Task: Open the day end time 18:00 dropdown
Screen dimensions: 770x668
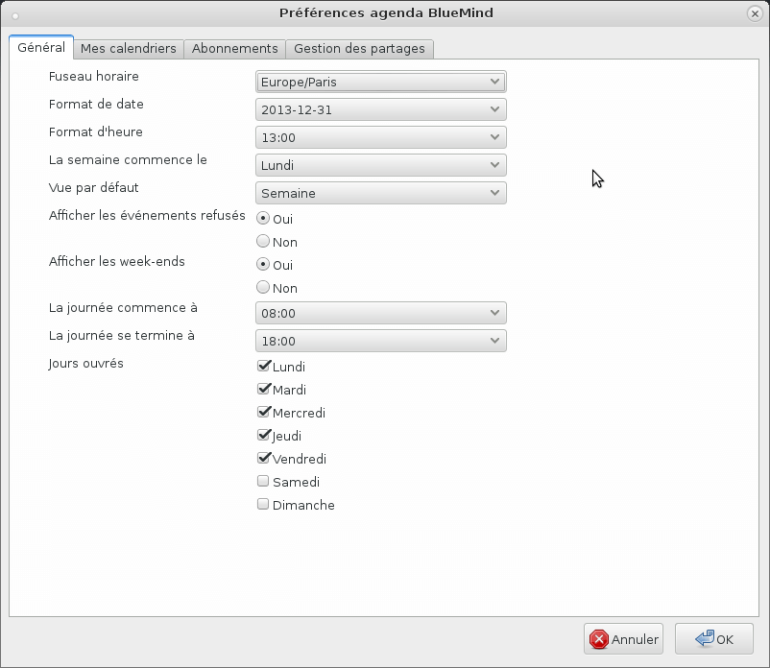Action: coord(380,341)
